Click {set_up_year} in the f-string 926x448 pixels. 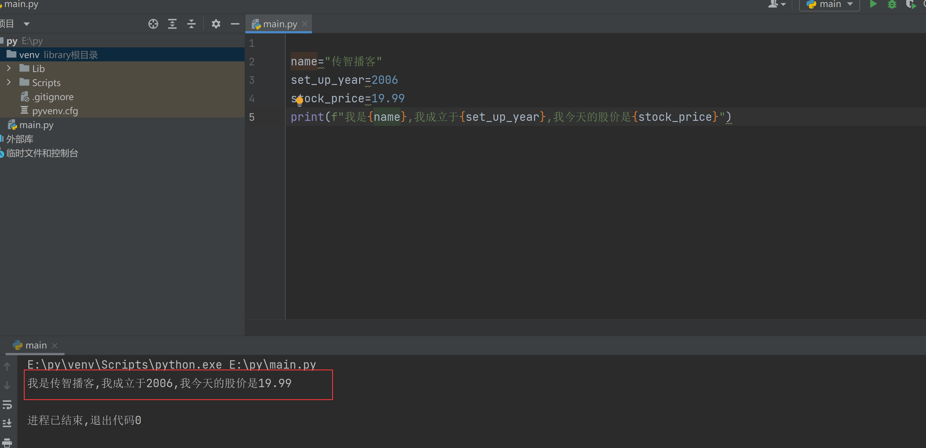coord(503,117)
